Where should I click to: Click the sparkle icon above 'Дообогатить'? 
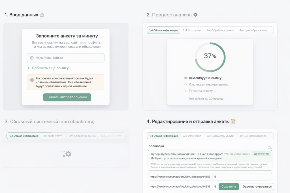coord(270,147)
